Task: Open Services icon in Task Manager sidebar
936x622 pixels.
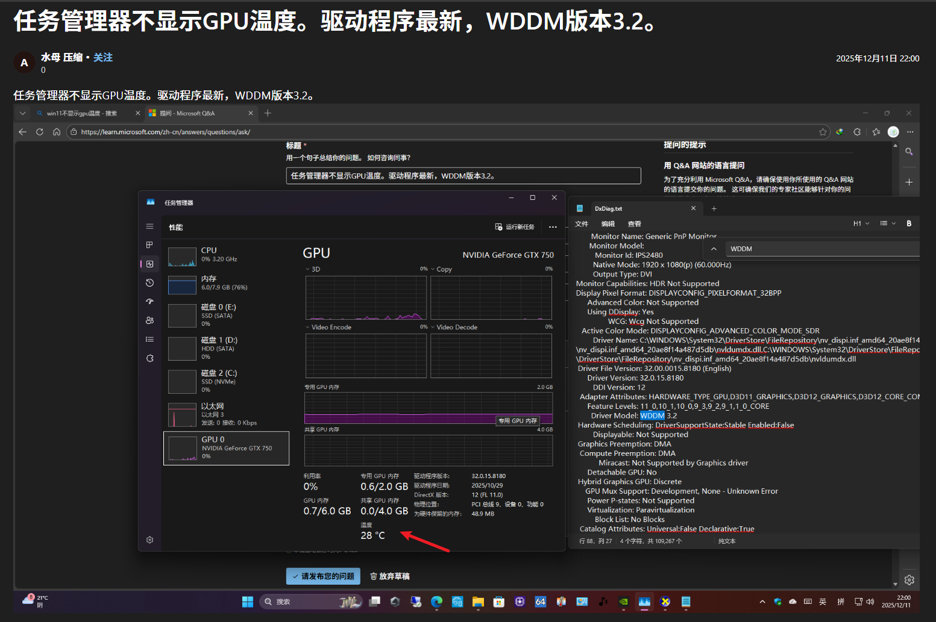Action: pyautogui.click(x=149, y=358)
